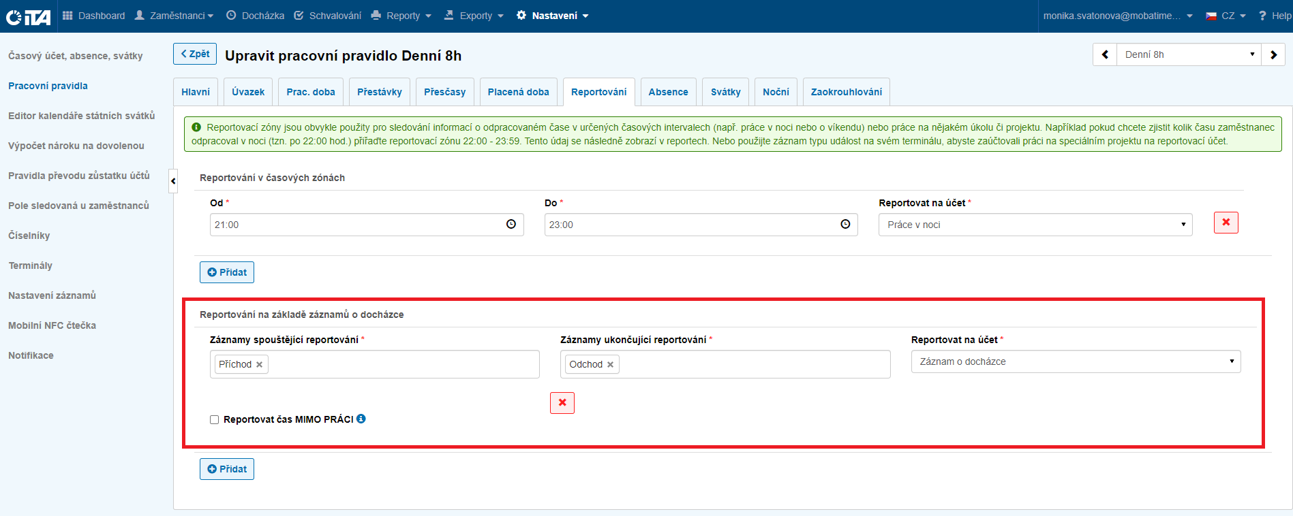Delete the attendance record reporting row
Viewport: 1293px width, 516px height.
coord(562,403)
